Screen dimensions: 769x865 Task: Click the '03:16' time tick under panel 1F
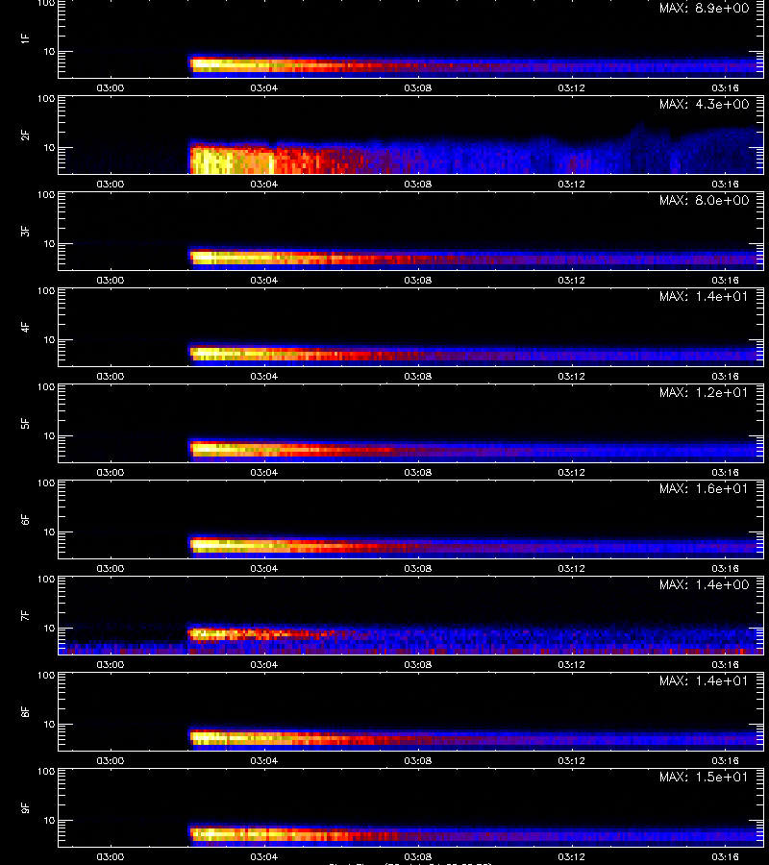click(725, 87)
